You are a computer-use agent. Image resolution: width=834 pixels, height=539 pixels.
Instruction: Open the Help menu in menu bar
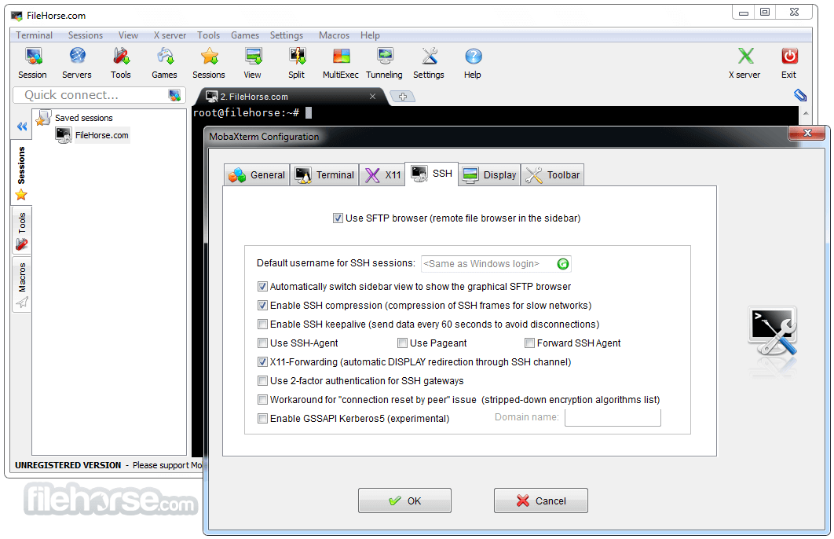[x=370, y=35]
